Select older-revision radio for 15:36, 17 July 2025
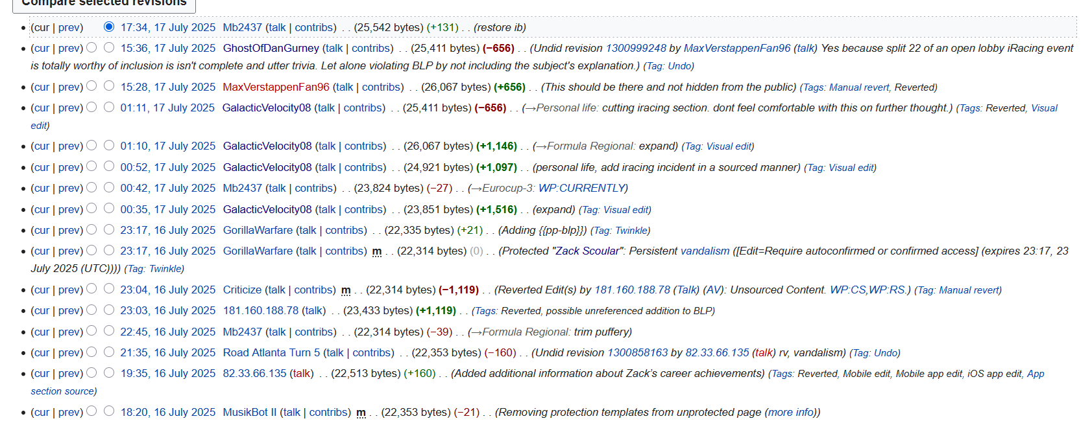 click(x=91, y=47)
